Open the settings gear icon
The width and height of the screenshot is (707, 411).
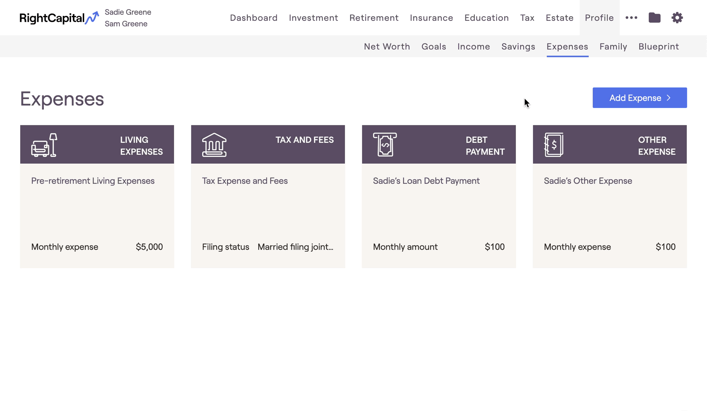(677, 18)
